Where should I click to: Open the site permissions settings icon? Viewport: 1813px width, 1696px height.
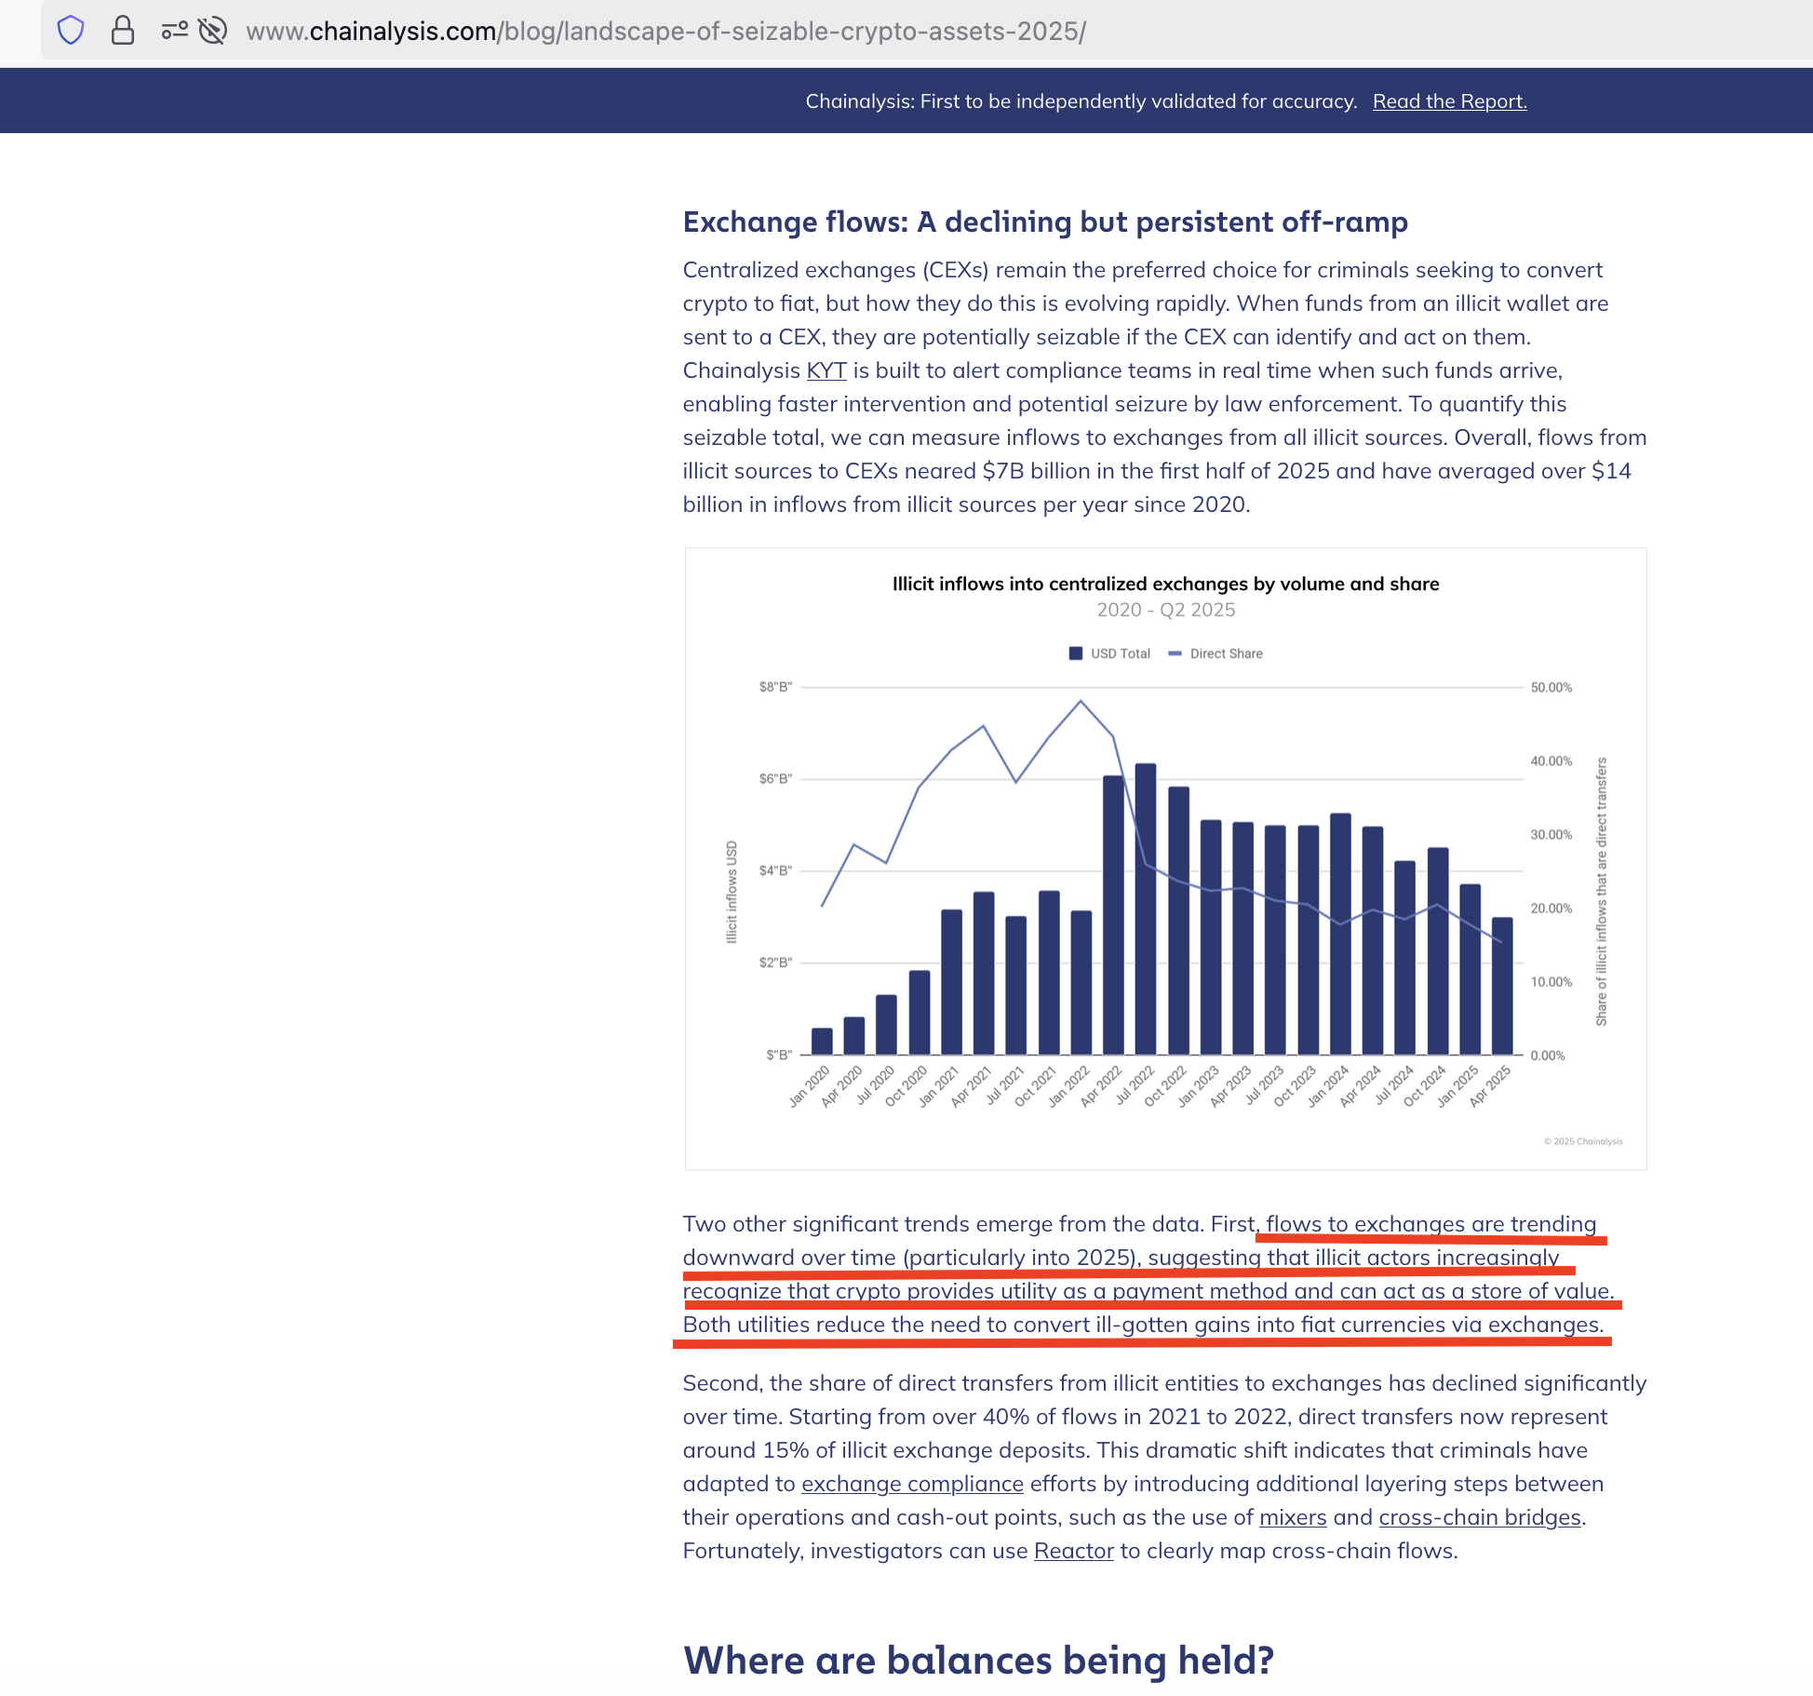click(x=174, y=31)
